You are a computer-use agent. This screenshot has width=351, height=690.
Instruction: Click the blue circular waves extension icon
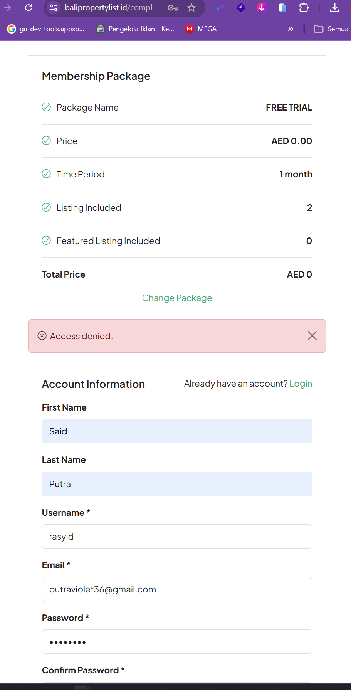click(220, 8)
